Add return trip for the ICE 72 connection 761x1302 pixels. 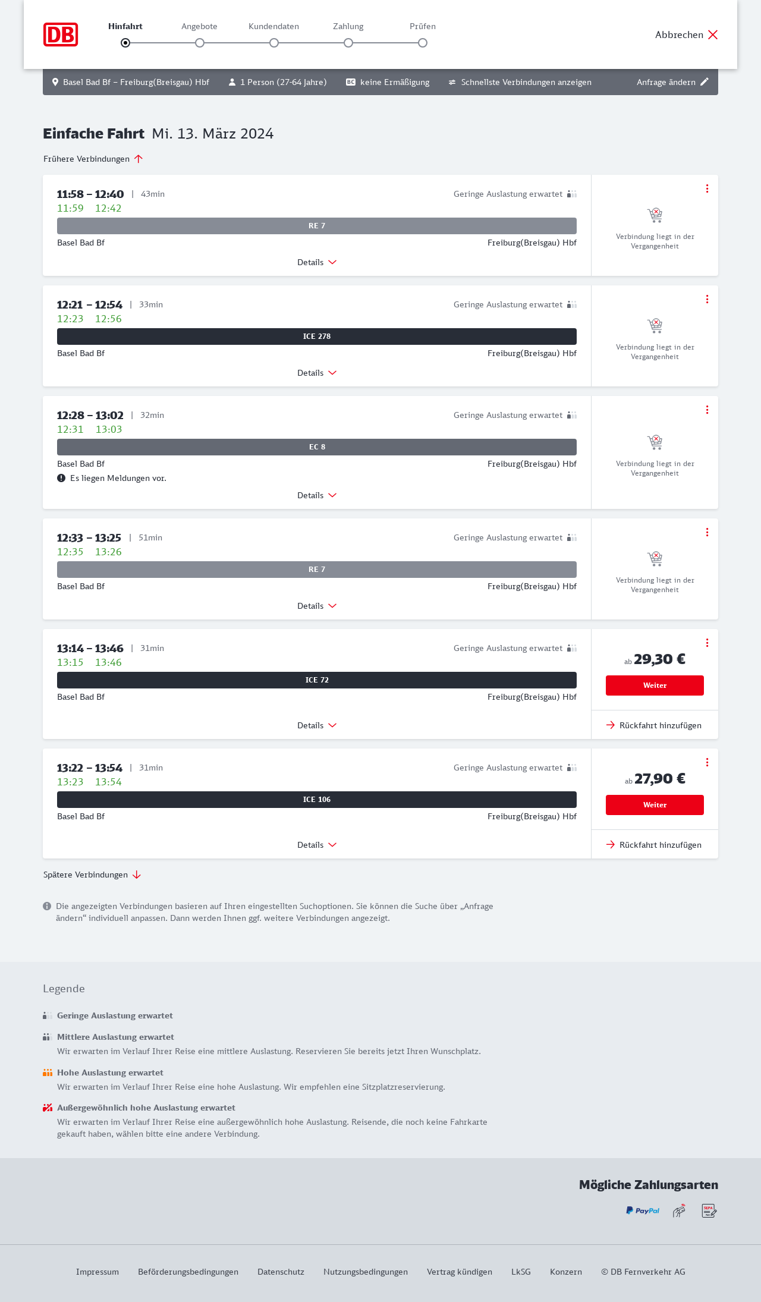point(654,725)
